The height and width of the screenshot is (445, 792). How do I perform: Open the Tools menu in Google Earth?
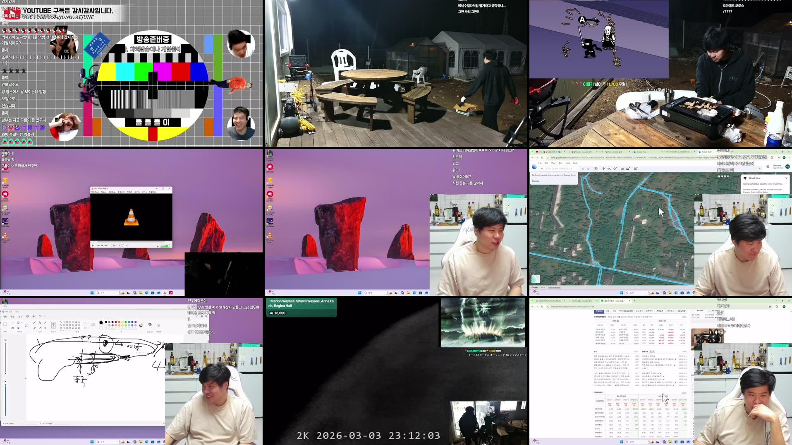(x=568, y=163)
